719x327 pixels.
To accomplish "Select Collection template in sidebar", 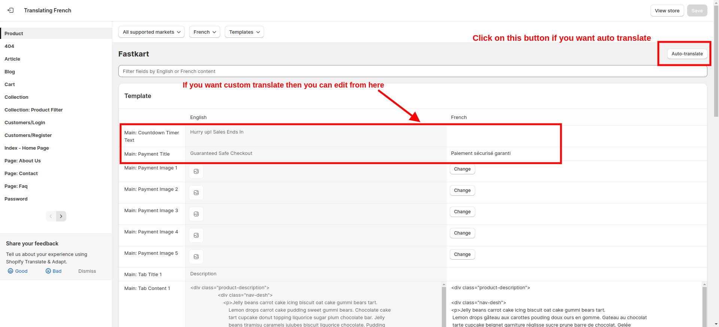I will tap(56, 97).
